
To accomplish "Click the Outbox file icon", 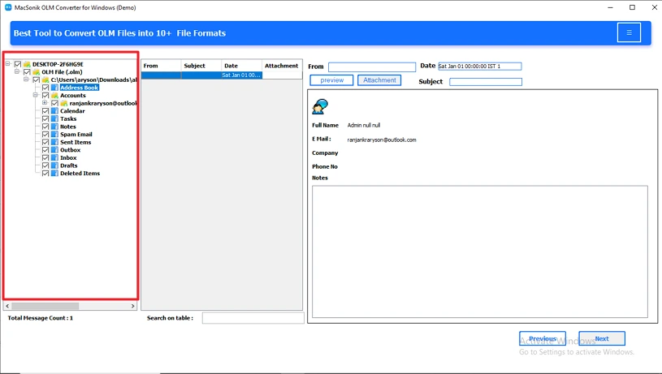I will click(54, 150).
